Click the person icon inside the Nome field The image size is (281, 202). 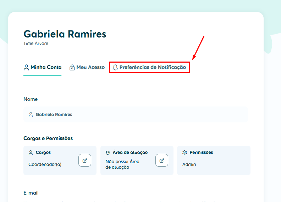point(31,115)
